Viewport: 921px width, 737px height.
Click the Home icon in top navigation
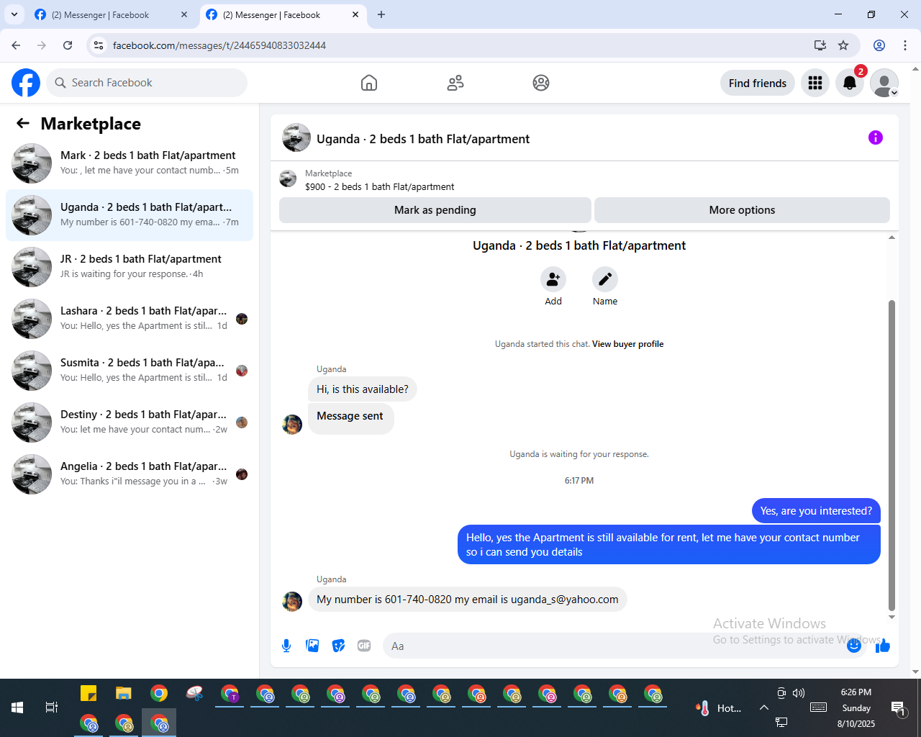pyautogui.click(x=369, y=83)
